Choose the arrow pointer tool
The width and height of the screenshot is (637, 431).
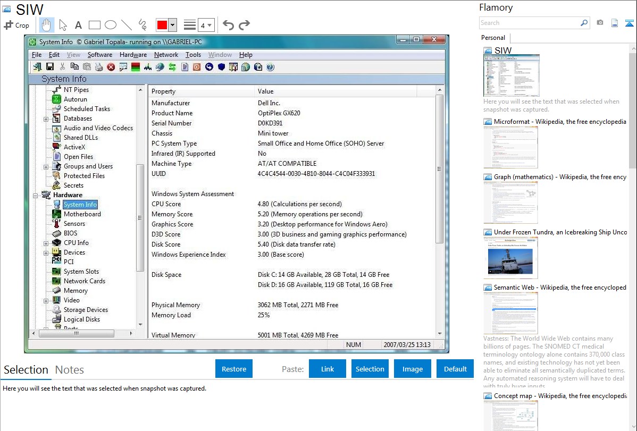point(63,25)
